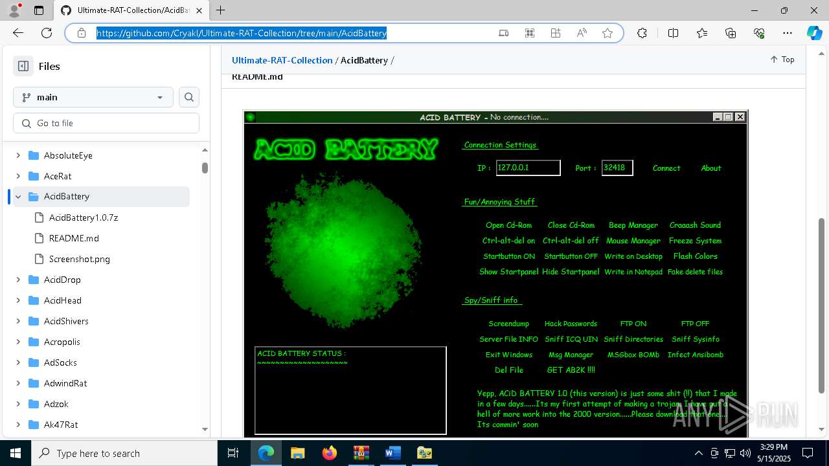The height and width of the screenshot is (466, 829).
Task: Expand the AcidHead folder
Action: coord(18,300)
